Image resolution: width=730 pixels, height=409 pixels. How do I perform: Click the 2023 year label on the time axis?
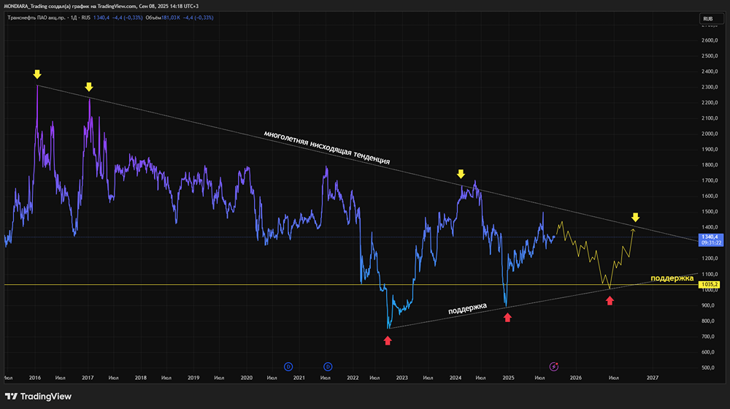pyautogui.click(x=401, y=378)
